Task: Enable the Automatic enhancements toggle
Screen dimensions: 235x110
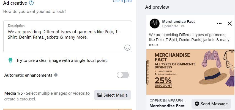Action: [x=123, y=75]
